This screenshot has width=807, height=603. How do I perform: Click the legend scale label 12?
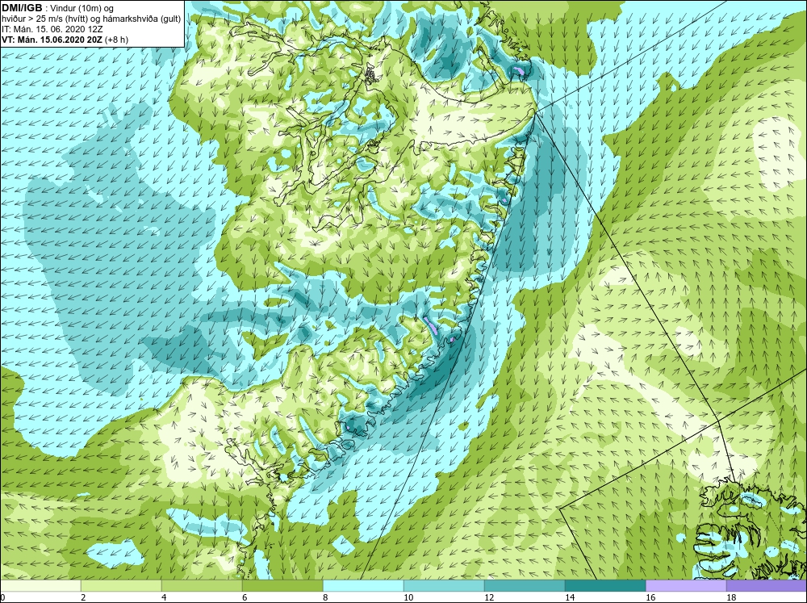coord(490,597)
